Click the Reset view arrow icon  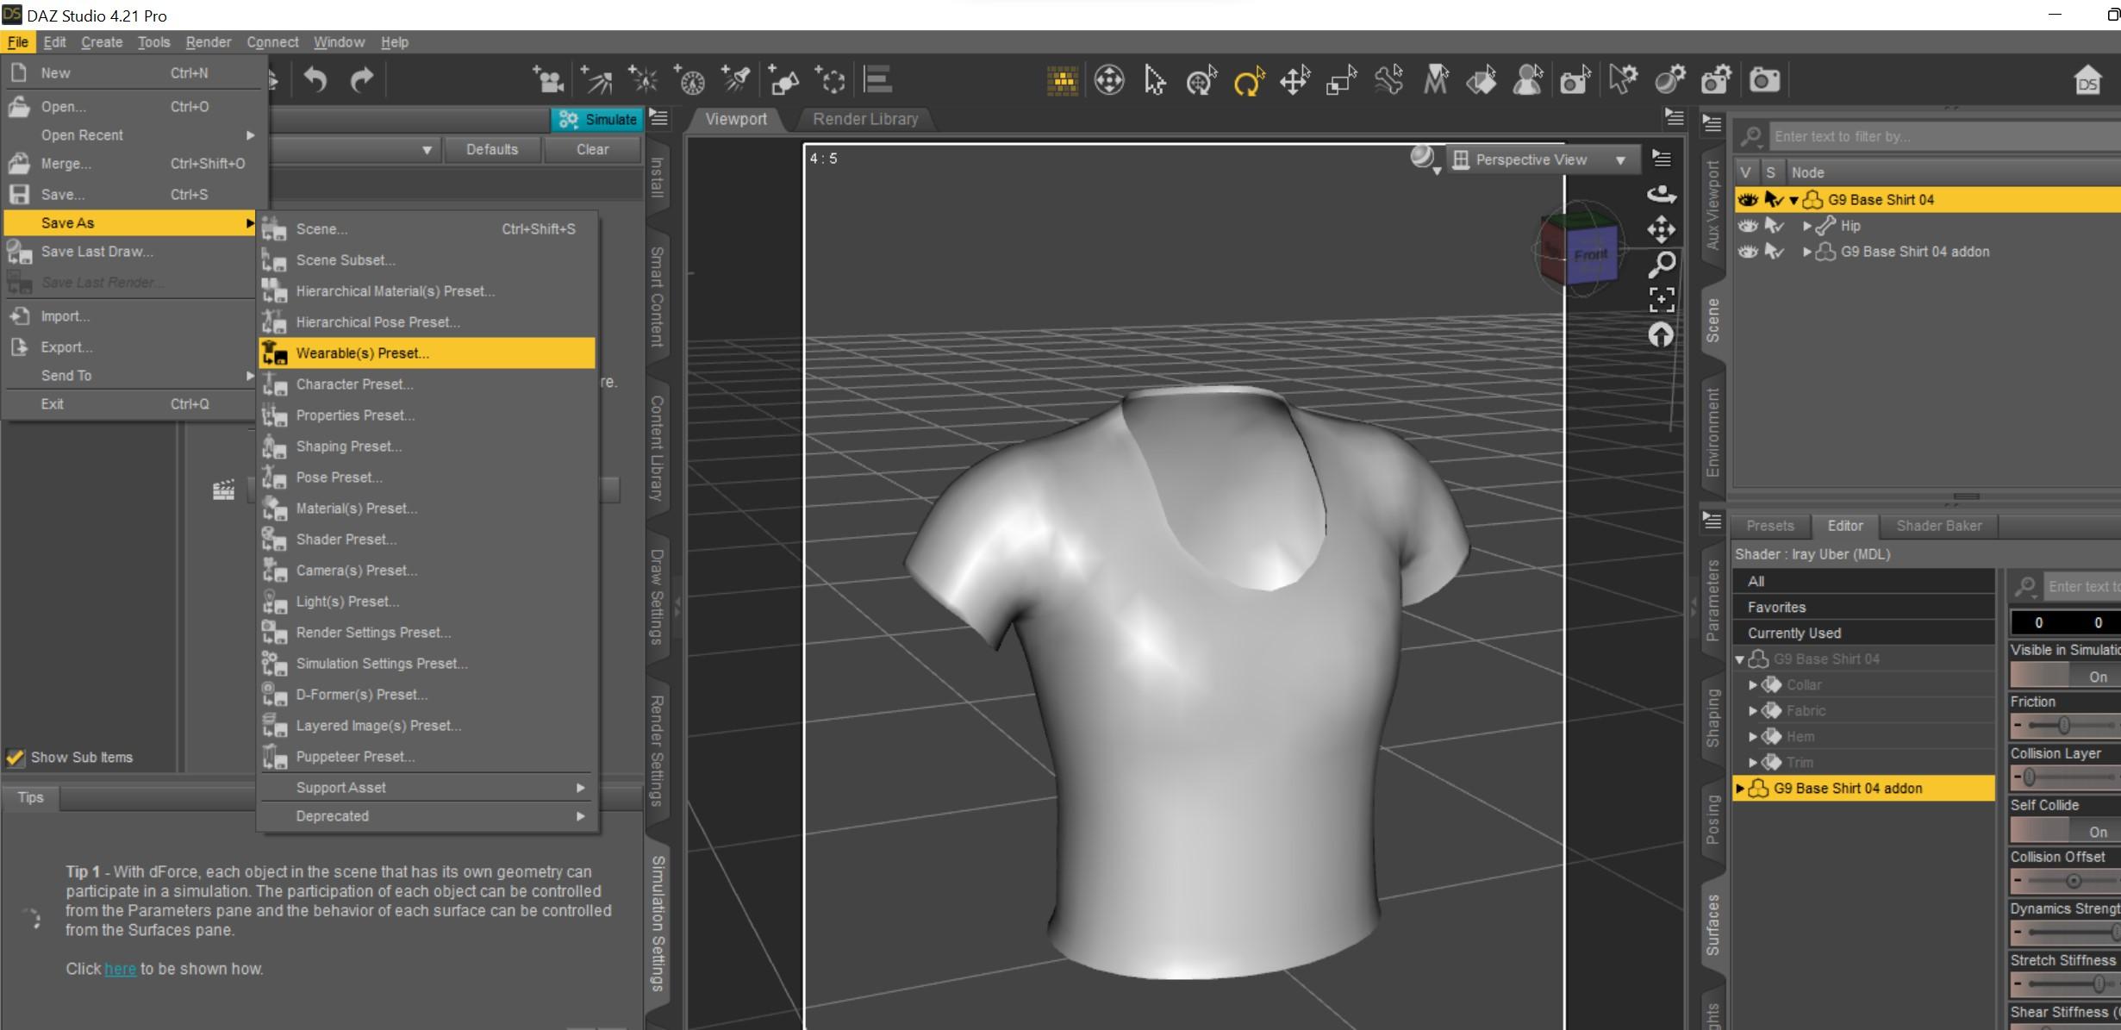(1661, 334)
